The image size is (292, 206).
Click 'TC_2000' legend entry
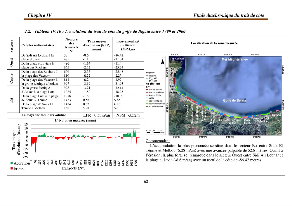tap(152, 81)
